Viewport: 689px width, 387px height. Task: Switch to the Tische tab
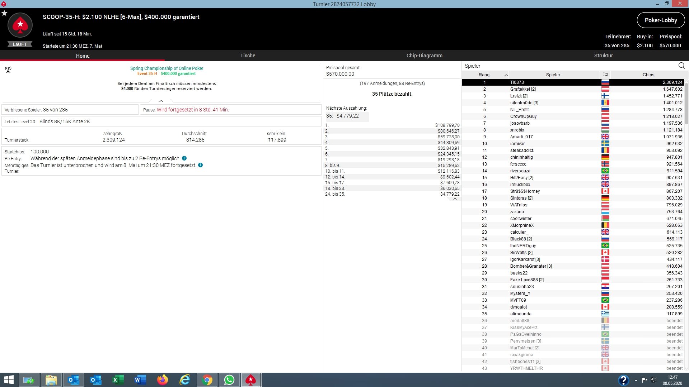pos(248,56)
